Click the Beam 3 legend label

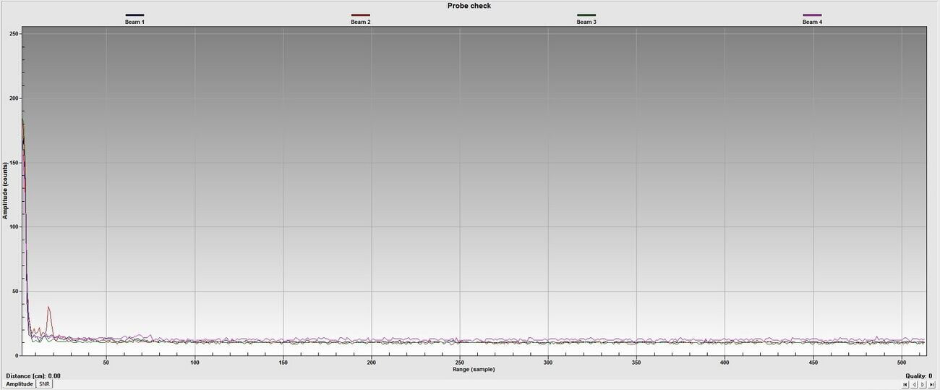click(586, 22)
